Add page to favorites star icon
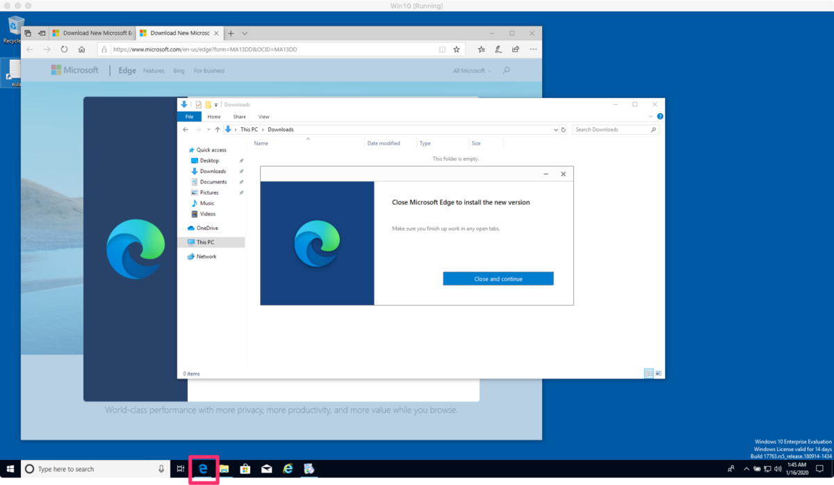834x485 pixels. (457, 49)
